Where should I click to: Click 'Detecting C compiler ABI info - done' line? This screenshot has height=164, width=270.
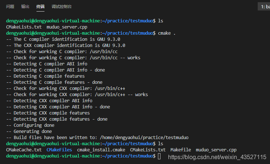click(x=56, y=70)
